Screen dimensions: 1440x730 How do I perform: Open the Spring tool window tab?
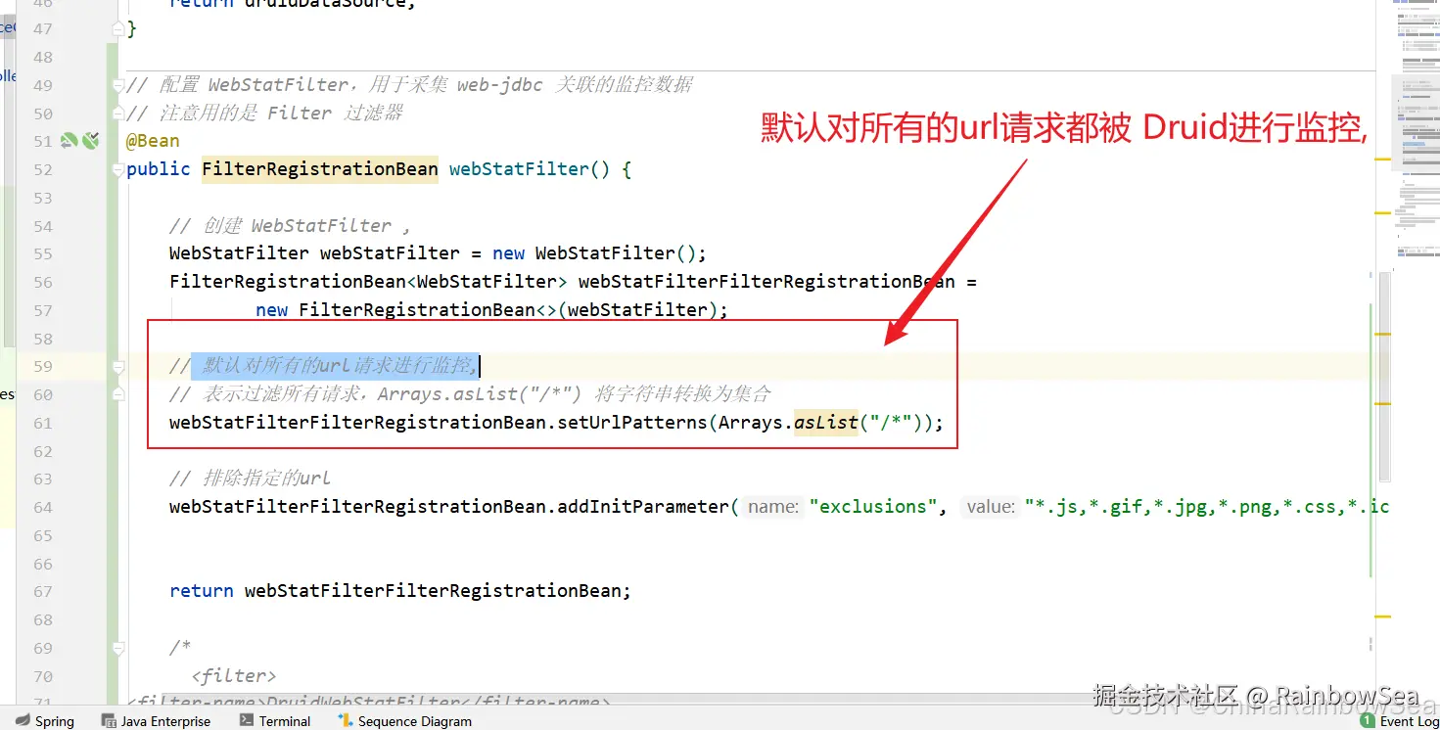coord(45,720)
